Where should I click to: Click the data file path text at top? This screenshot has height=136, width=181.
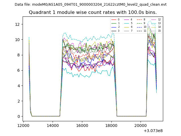point(90,5)
